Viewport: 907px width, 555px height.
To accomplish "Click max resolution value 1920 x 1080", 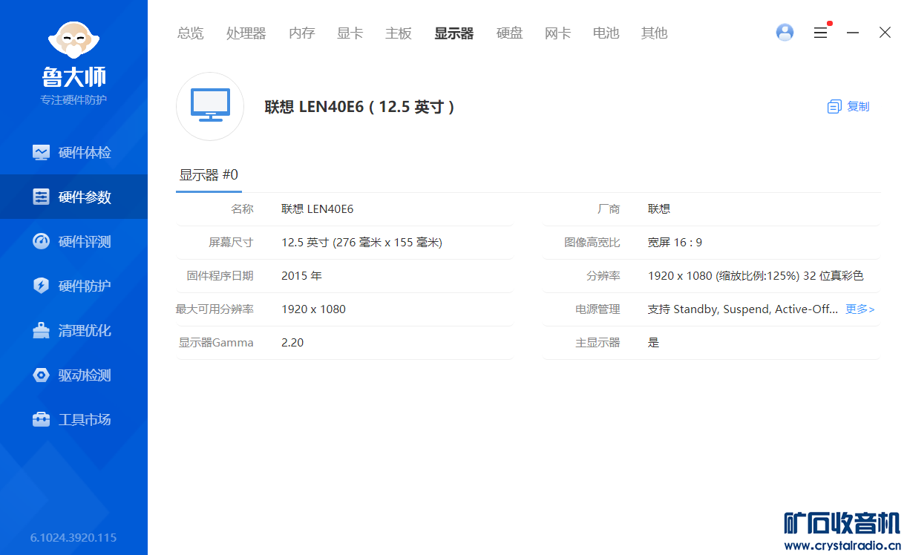I will [314, 309].
